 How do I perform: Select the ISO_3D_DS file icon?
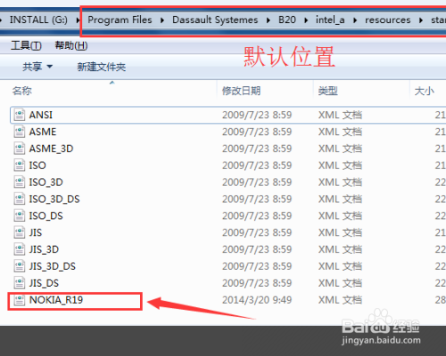pos(20,199)
